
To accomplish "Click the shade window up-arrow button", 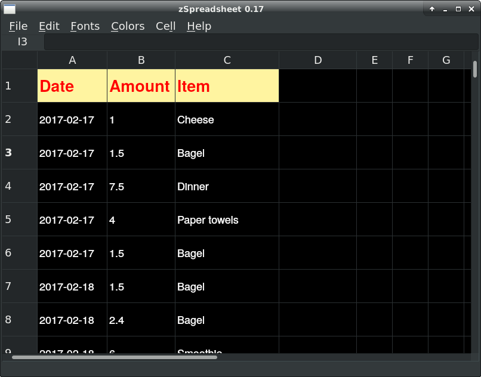I will tap(432, 9).
